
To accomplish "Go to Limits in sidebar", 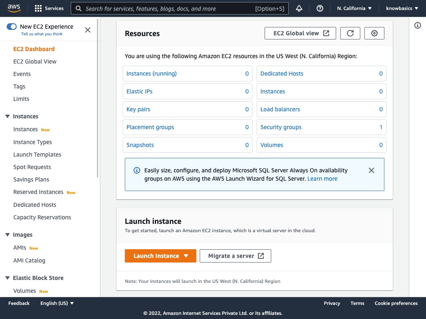I will point(21,99).
